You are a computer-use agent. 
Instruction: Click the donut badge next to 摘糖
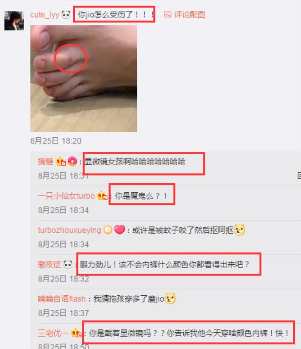[72, 161]
